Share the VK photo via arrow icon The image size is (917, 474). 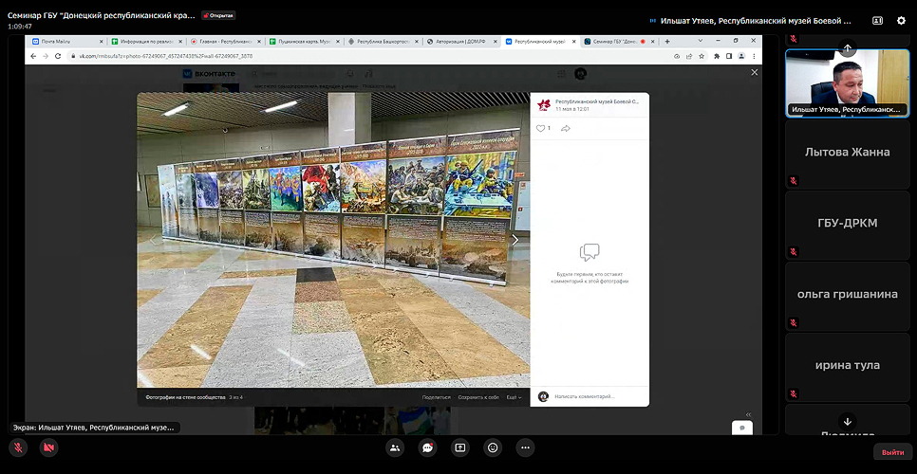pyautogui.click(x=566, y=128)
